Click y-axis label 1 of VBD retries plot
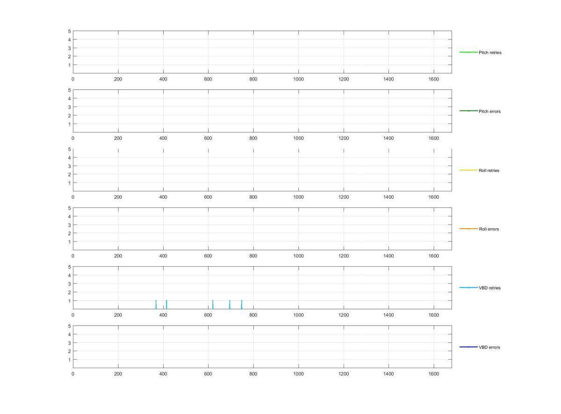Image resolution: width=561 pixels, height=414 pixels. coord(69,301)
